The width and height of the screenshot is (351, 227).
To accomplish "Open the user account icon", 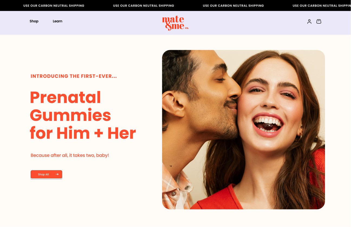I will pyautogui.click(x=309, y=21).
